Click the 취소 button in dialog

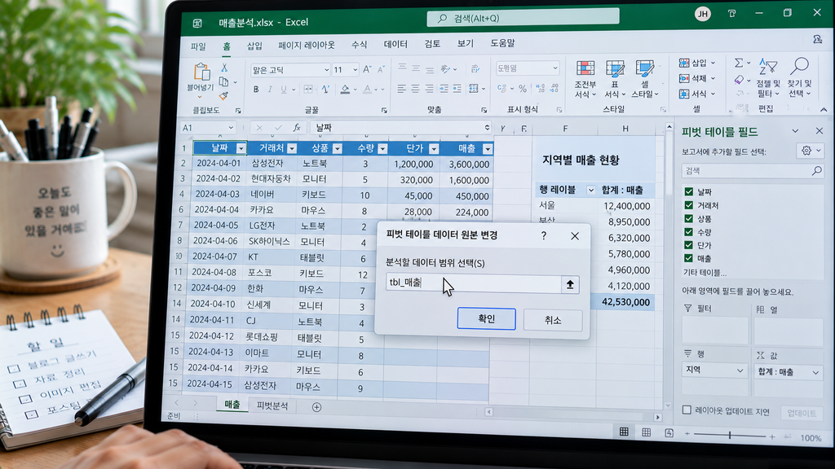pyautogui.click(x=553, y=319)
